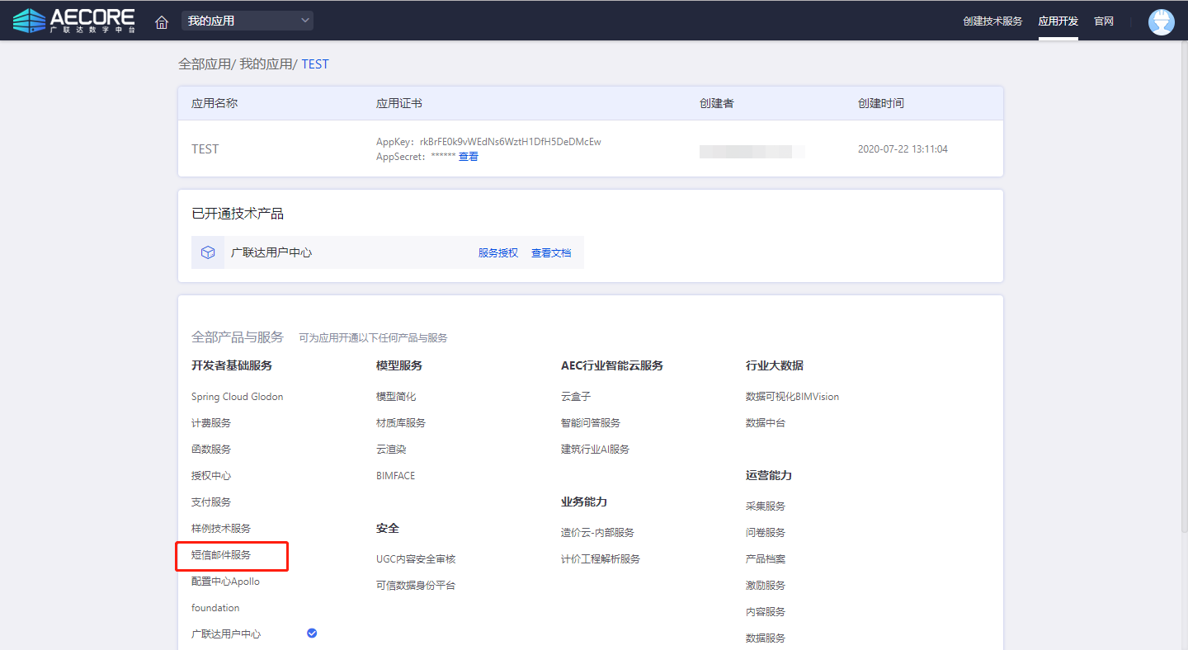1188x650 pixels.
Task: Open Spring Cloud Glodon service
Action: pos(237,397)
